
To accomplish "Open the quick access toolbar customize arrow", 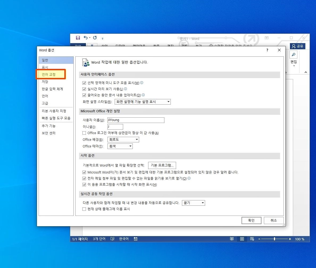I will (x=102, y=38).
